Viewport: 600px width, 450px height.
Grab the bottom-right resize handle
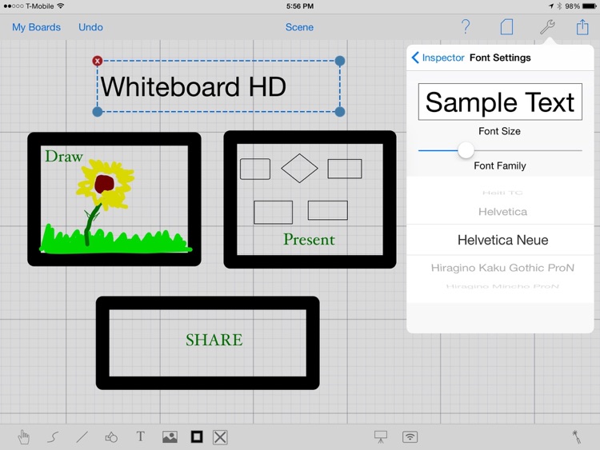[x=340, y=112]
